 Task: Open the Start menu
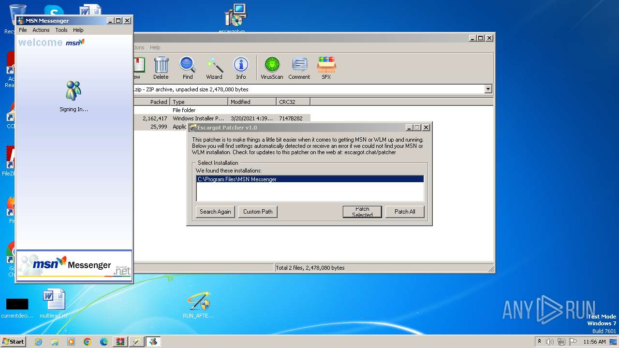14,342
